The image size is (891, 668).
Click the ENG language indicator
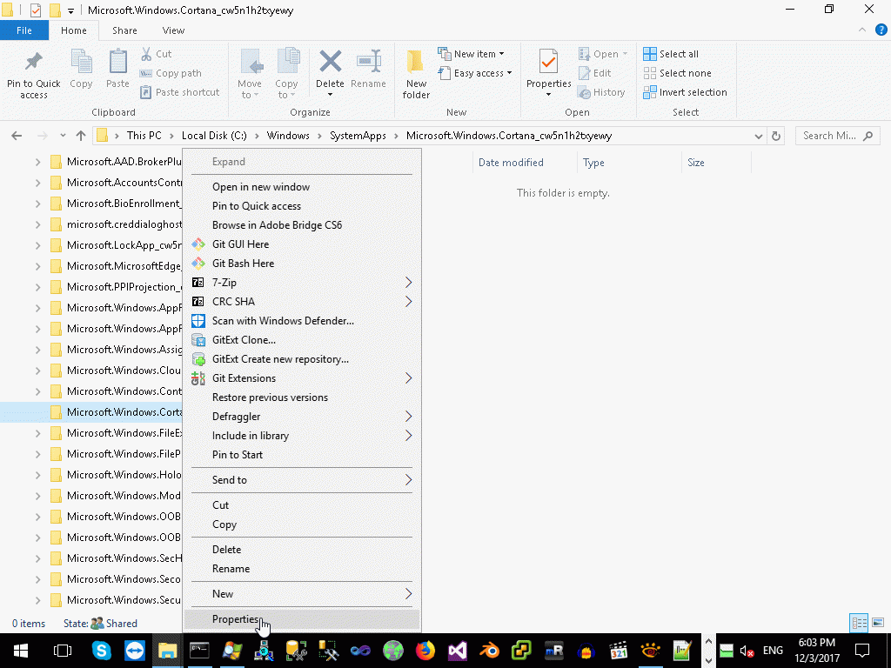[x=773, y=651]
